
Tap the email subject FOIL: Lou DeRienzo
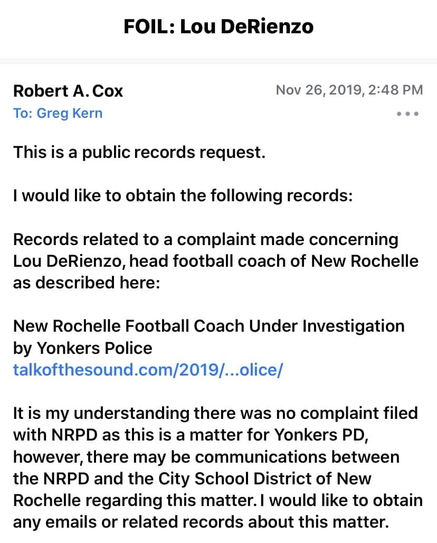[218, 26]
